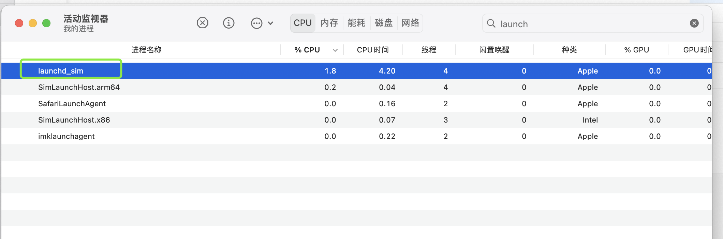This screenshot has width=723, height=239.
Task: Click the stop process (X) icon
Action: tap(202, 23)
